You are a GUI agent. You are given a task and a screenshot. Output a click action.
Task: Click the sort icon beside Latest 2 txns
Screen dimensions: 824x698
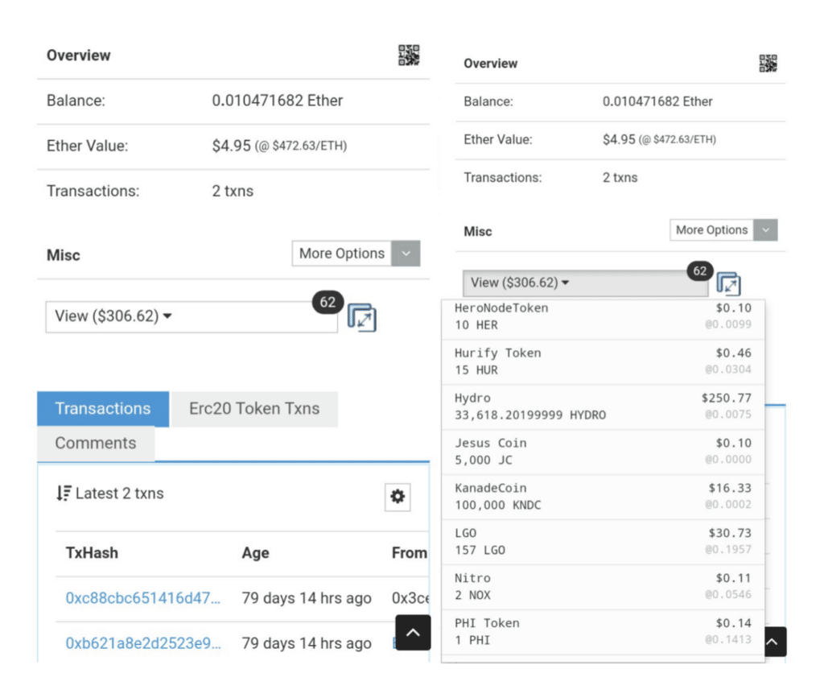pyautogui.click(x=64, y=494)
